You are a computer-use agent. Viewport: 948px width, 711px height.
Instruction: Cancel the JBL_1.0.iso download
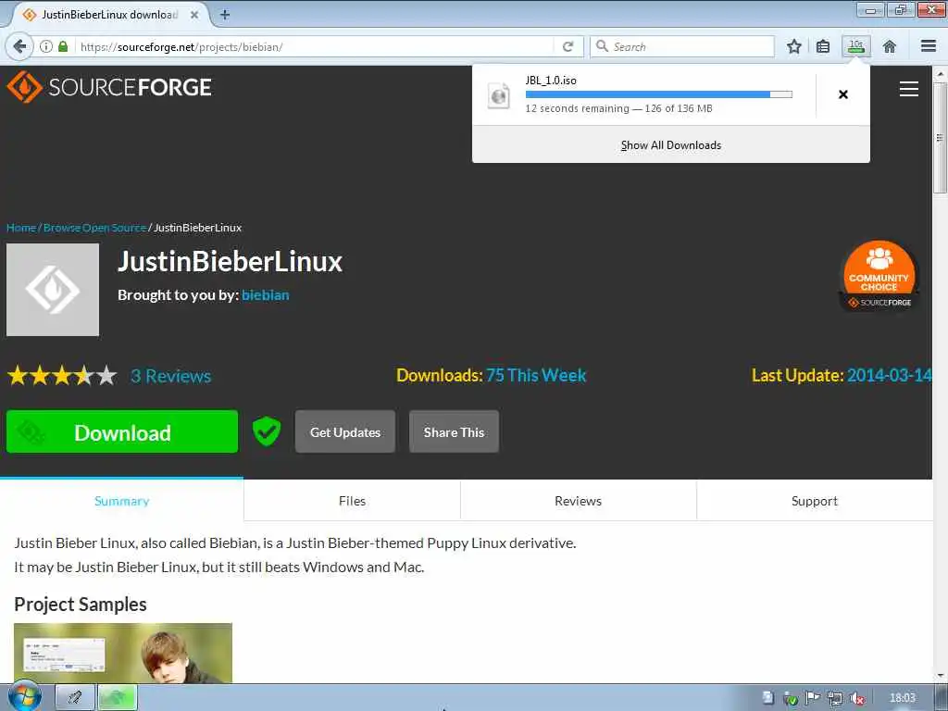[x=843, y=94]
